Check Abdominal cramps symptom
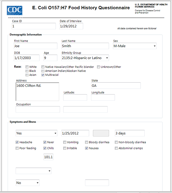The width and height of the screenshot is (172, 193). click(x=116, y=148)
